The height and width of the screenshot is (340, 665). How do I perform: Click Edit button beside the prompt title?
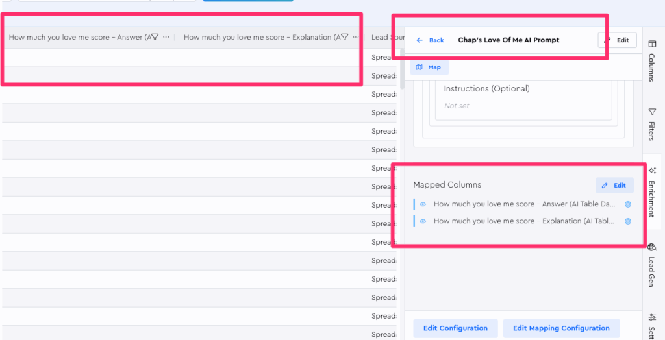coord(617,40)
